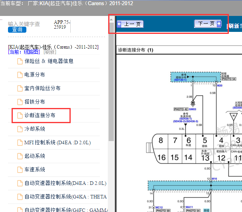
Task: Click right arrow icon on 下一页 button
Action: [219, 24]
